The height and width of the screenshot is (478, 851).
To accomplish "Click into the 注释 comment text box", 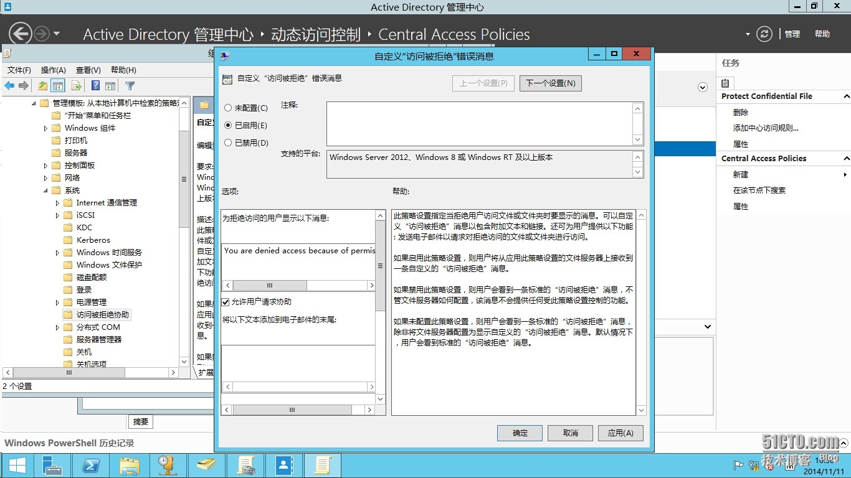I will pos(479,124).
